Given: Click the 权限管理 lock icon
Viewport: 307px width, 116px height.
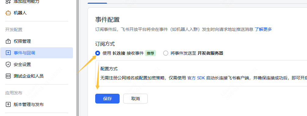Looking at the screenshot, I should click(x=8, y=41).
